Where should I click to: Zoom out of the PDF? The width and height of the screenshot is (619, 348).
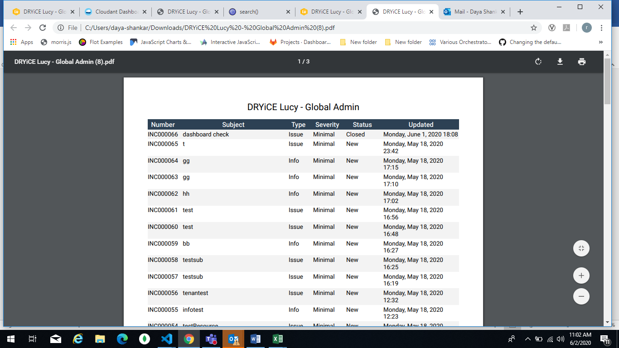coord(581,296)
